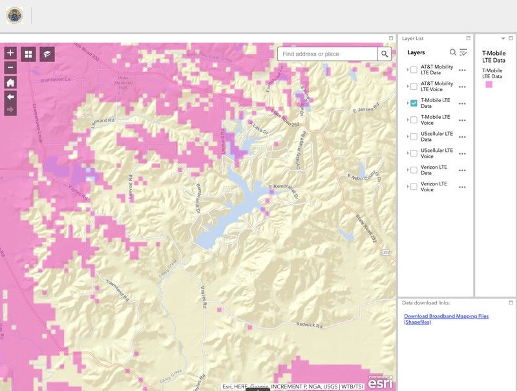
Task: Open more options for UScellular LTE Voice
Action: pyautogui.click(x=462, y=154)
